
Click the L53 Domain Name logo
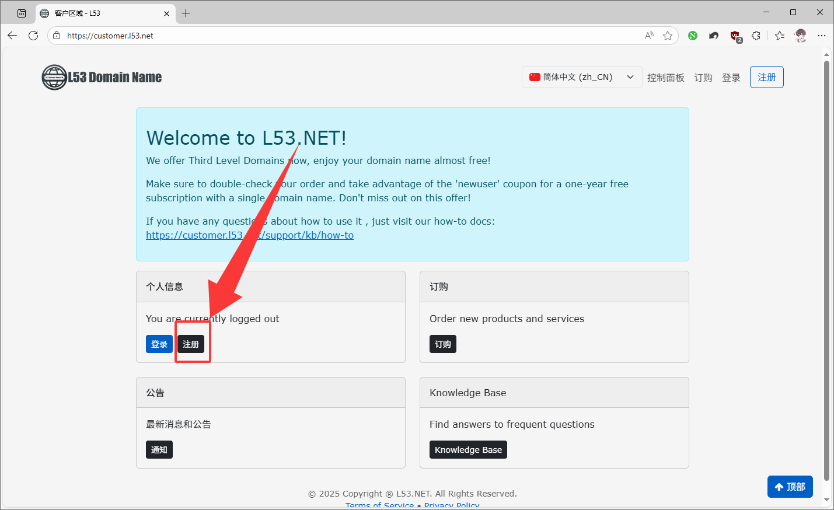pyautogui.click(x=102, y=77)
